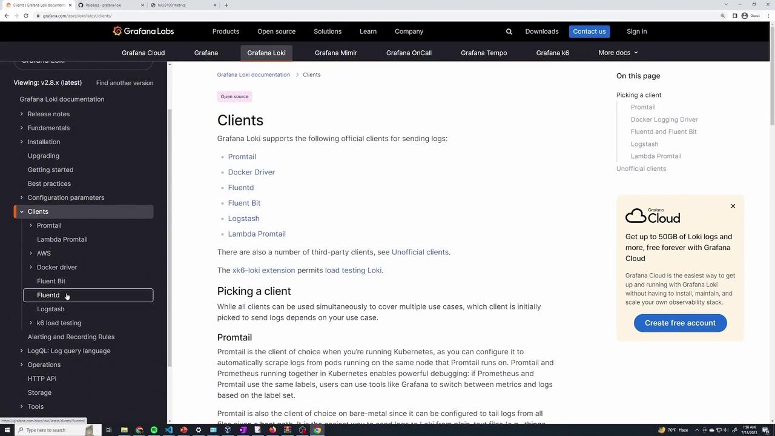The width and height of the screenshot is (775, 436).
Task: Open the Settings gear in the taskbar
Action: click(199, 430)
